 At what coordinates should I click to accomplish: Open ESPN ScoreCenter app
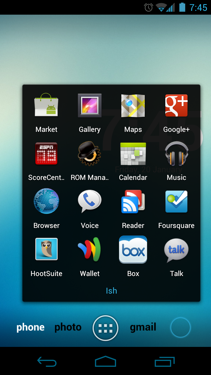point(46,154)
